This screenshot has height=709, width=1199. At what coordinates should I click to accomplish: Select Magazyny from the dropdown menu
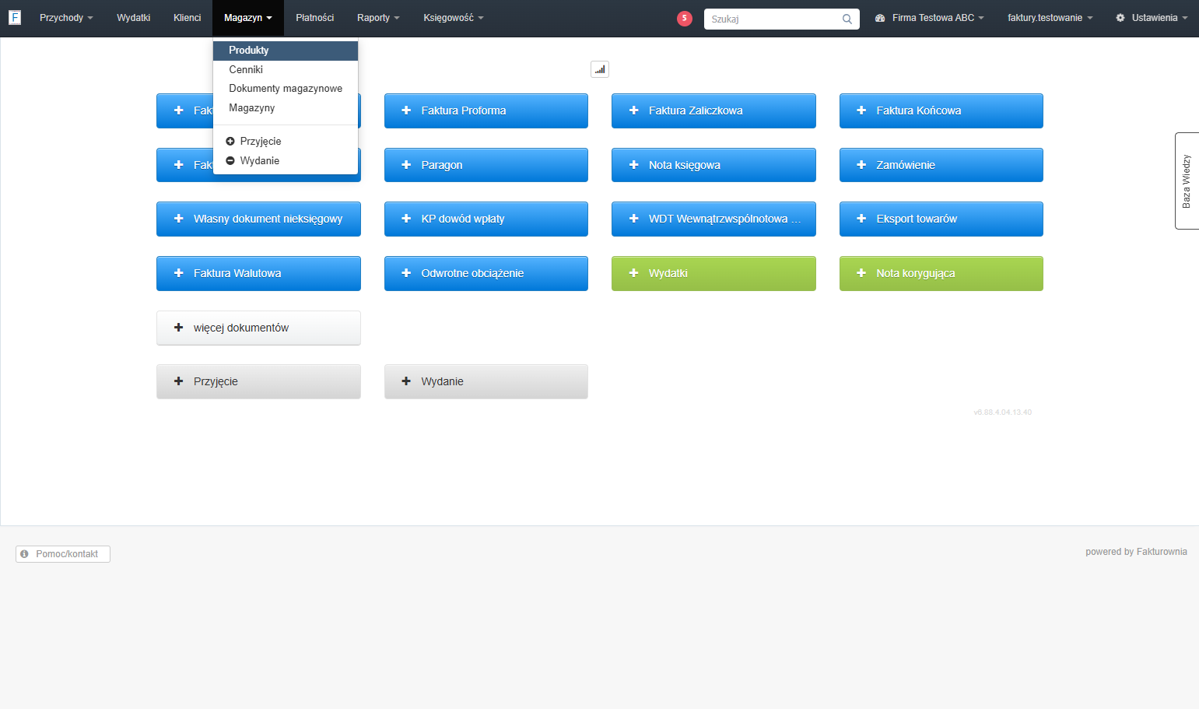tap(286, 108)
